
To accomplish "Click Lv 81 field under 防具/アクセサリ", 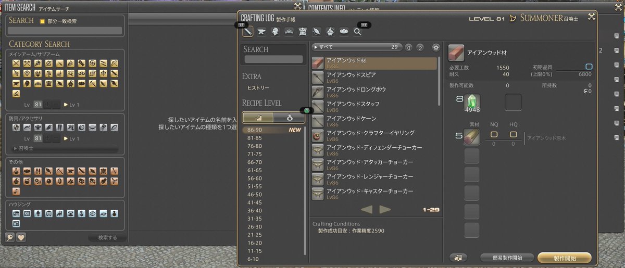I will pyautogui.click(x=37, y=138).
